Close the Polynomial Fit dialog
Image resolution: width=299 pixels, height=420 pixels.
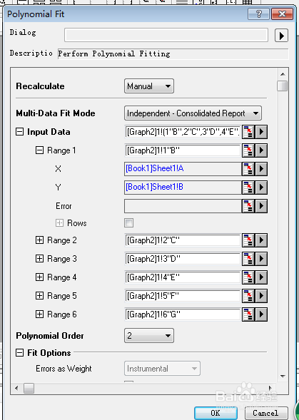(x=282, y=14)
